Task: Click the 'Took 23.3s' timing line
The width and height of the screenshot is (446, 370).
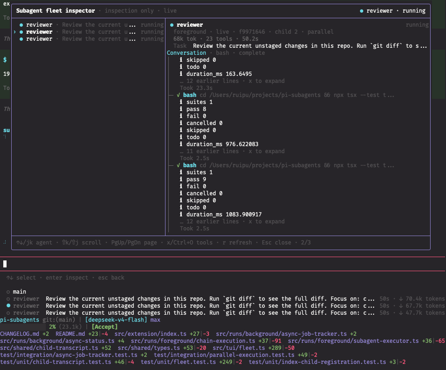Action: coord(196,88)
